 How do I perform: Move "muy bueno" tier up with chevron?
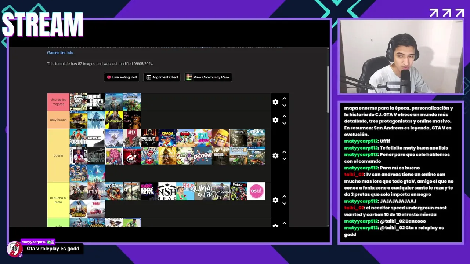[284, 117]
